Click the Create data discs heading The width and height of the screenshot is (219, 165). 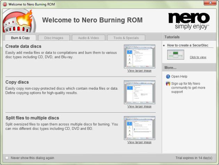click(23, 46)
